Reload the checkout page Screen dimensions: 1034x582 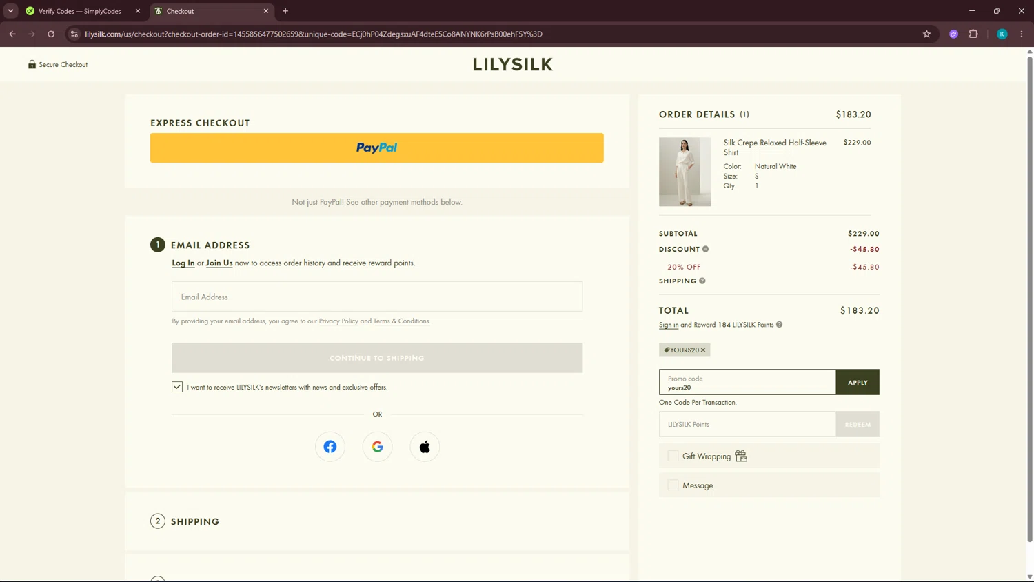[51, 34]
